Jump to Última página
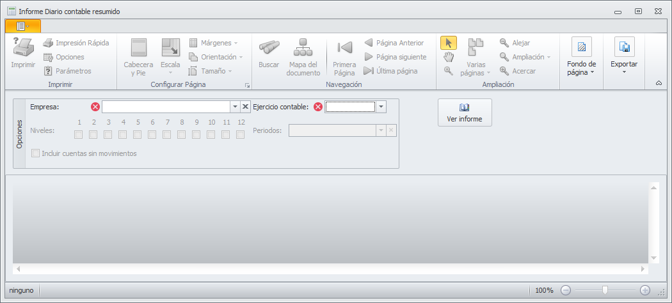This screenshot has width=672, height=303. [x=390, y=71]
